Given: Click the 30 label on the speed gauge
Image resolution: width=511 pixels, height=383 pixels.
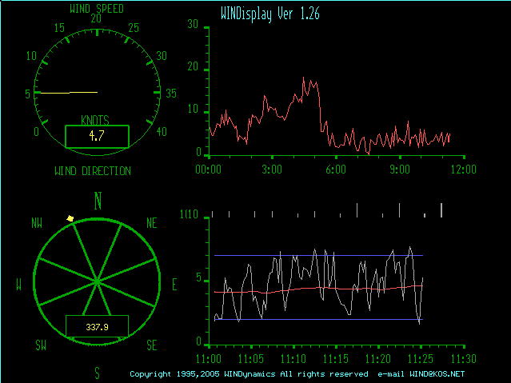Looking at the screenshot, I should 162,56.
